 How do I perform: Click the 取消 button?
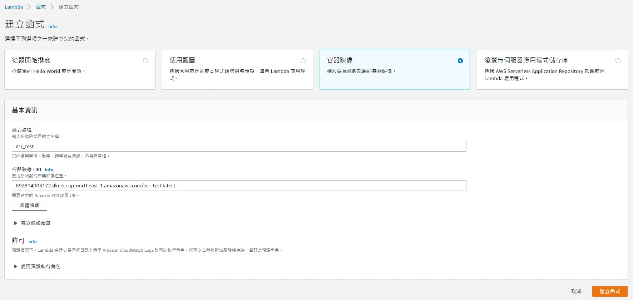click(576, 291)
